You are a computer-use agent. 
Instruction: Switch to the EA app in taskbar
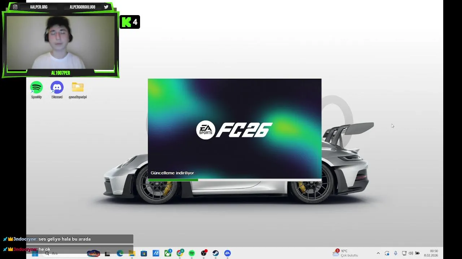point(227,254)
